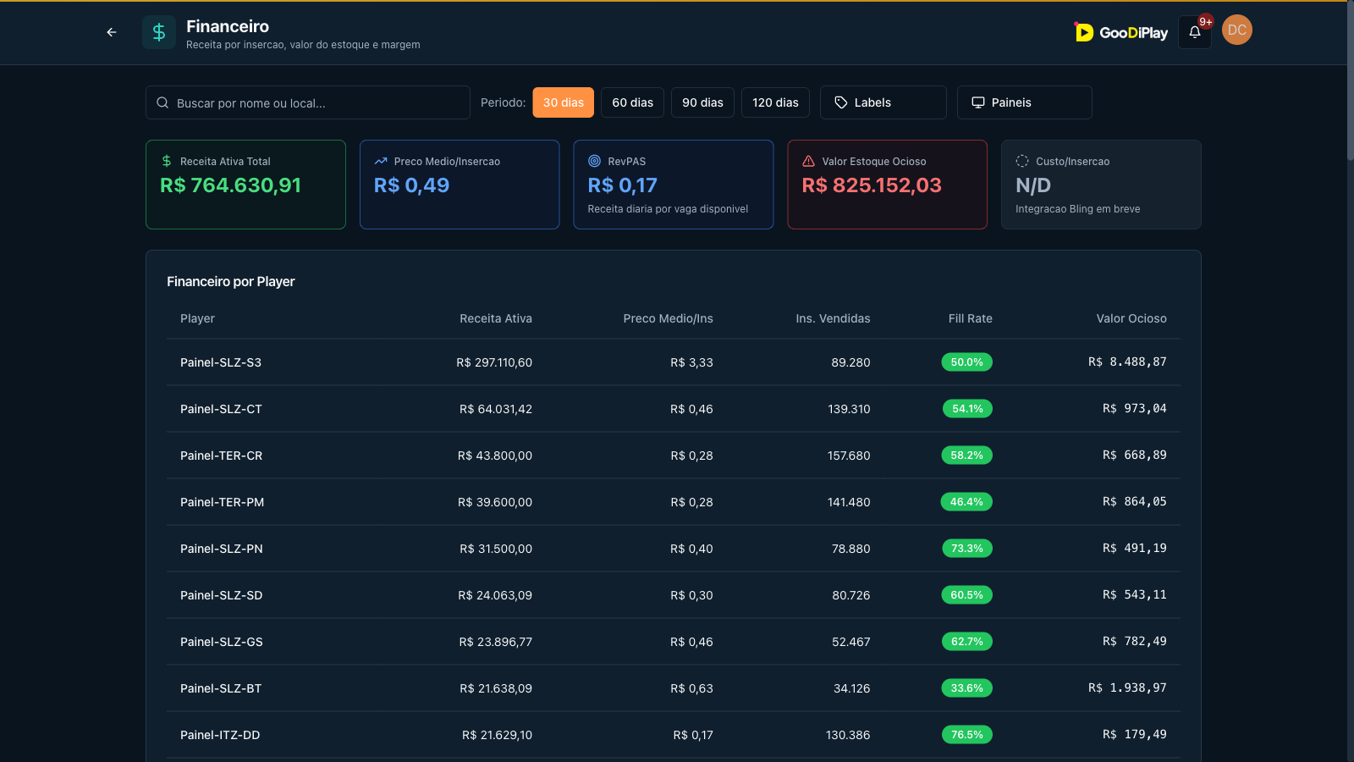Image resolution: width=1354 pixels, height=762 pixels.
Task: Select the Painel-SLZ-PN row name
Action: (222, 549)
